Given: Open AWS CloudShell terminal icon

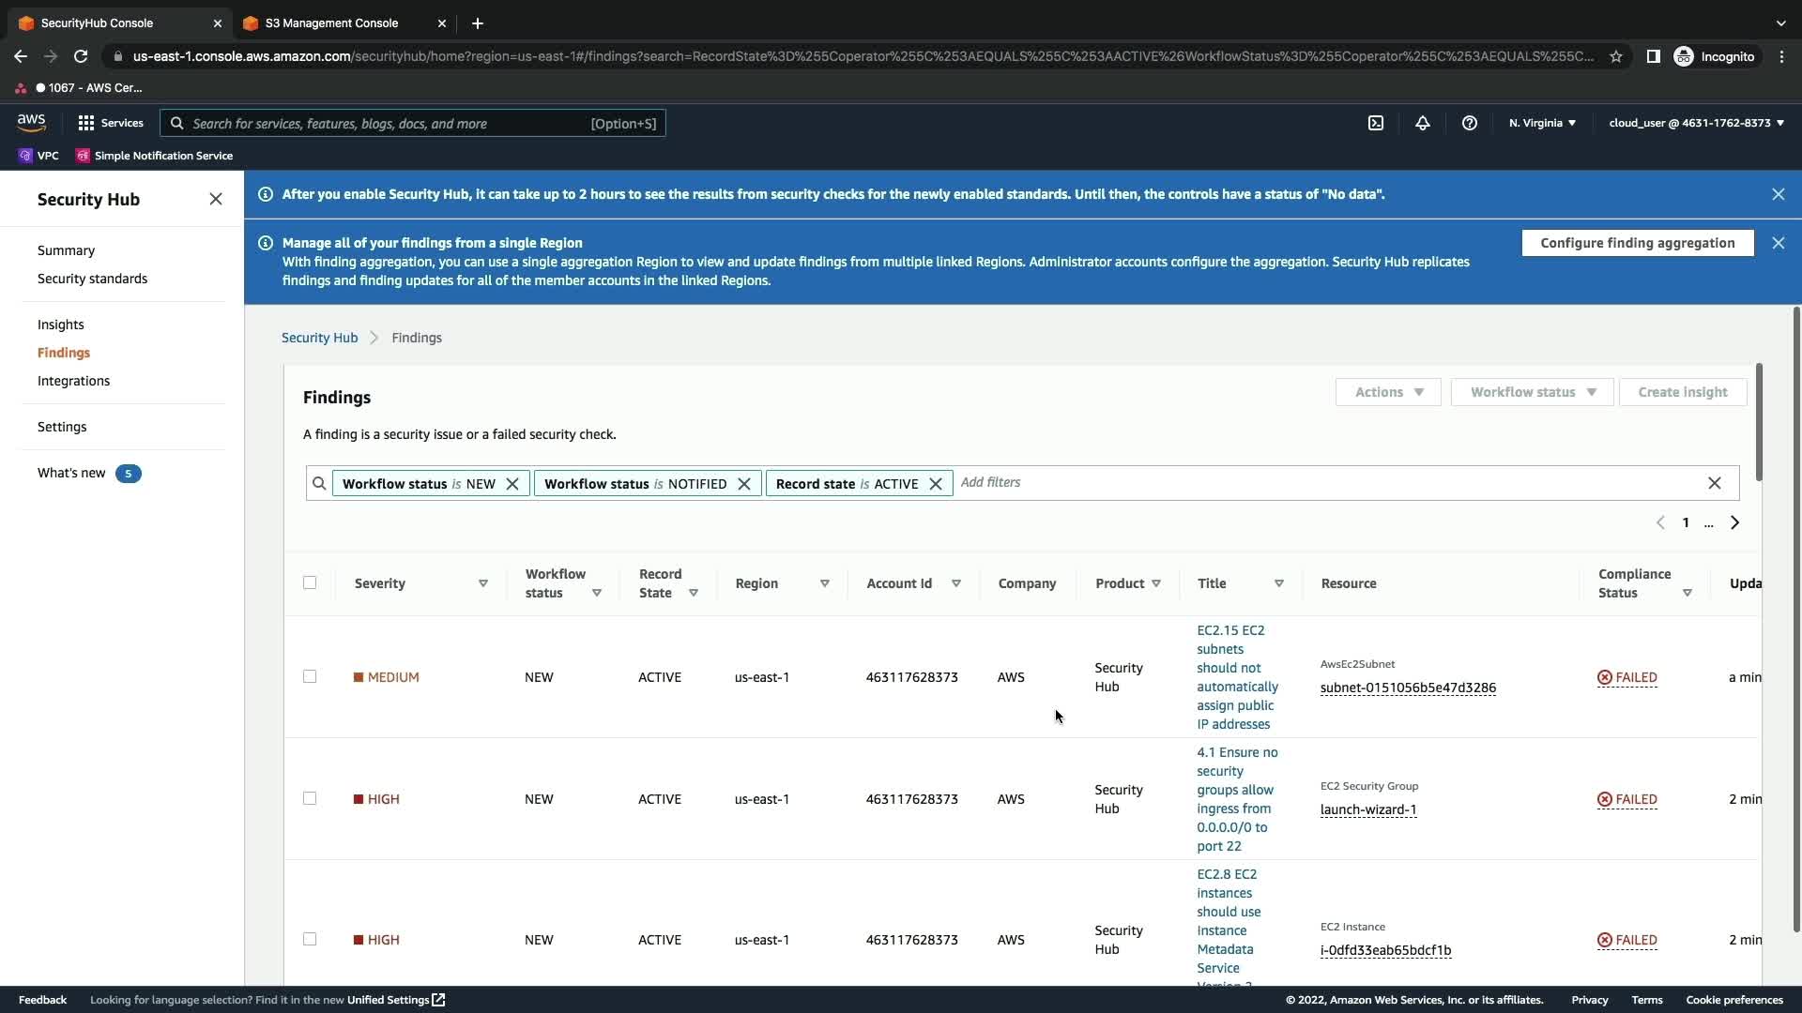Looking at the screenshot, I should (1376, 123).
